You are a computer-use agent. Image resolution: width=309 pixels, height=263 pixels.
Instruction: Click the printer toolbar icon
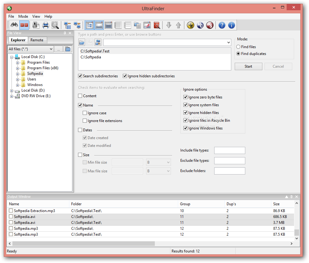click(x=45, y=25)
